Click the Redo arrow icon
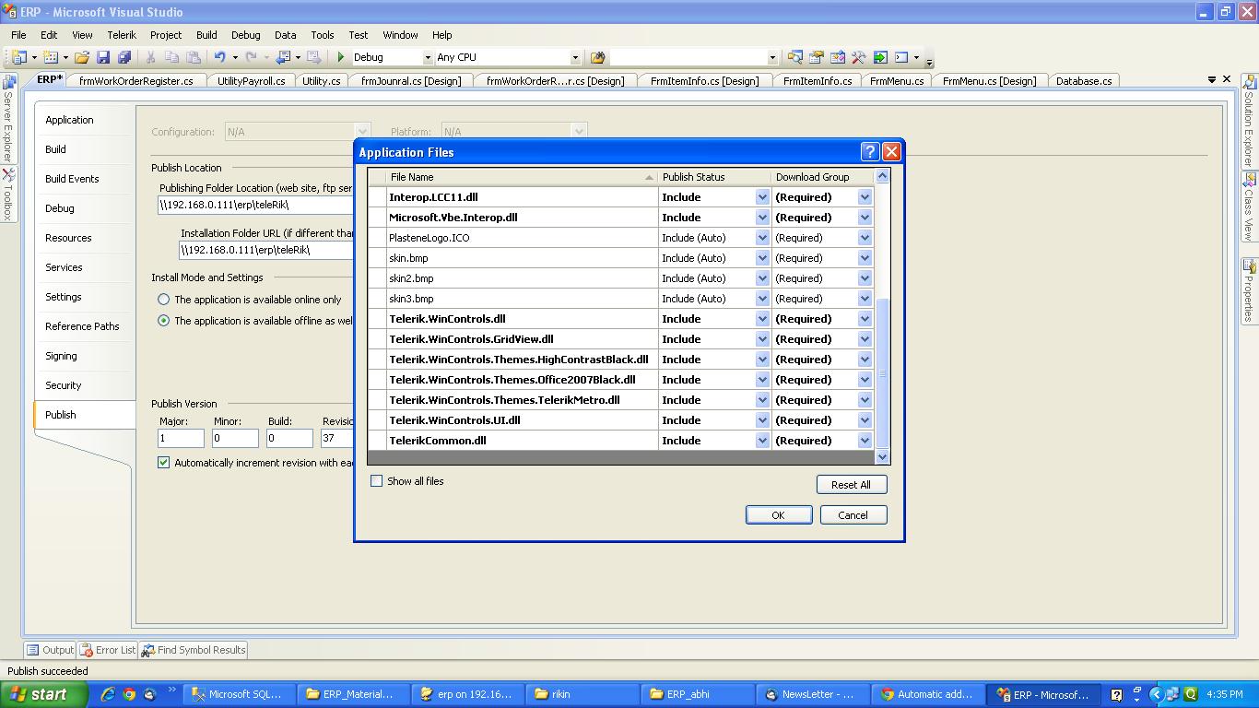This screenshot has width=1259, height=708. [251, 57]
